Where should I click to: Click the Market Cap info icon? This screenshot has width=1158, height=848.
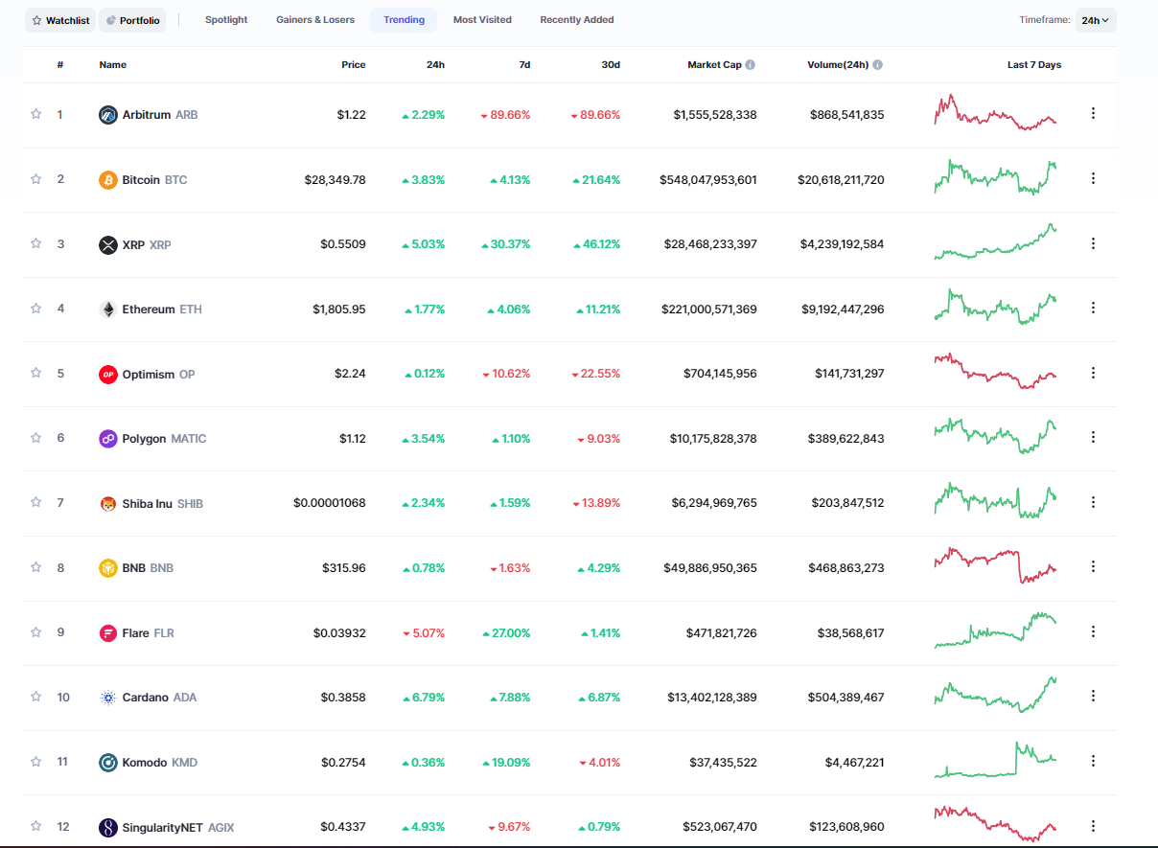click(x=750, y=65)
